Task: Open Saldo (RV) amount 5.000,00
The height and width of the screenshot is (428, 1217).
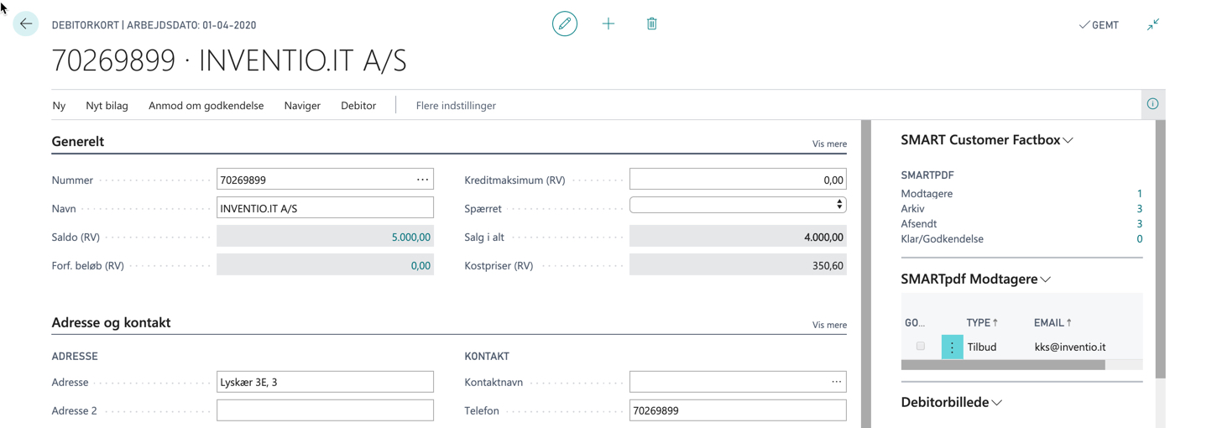Action: (x=410, y=237)
